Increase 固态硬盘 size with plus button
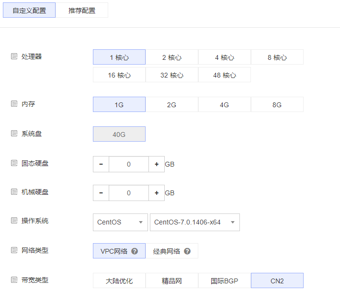Image resolution: width=340 pixels, height=291 pixels. point(157,164)
